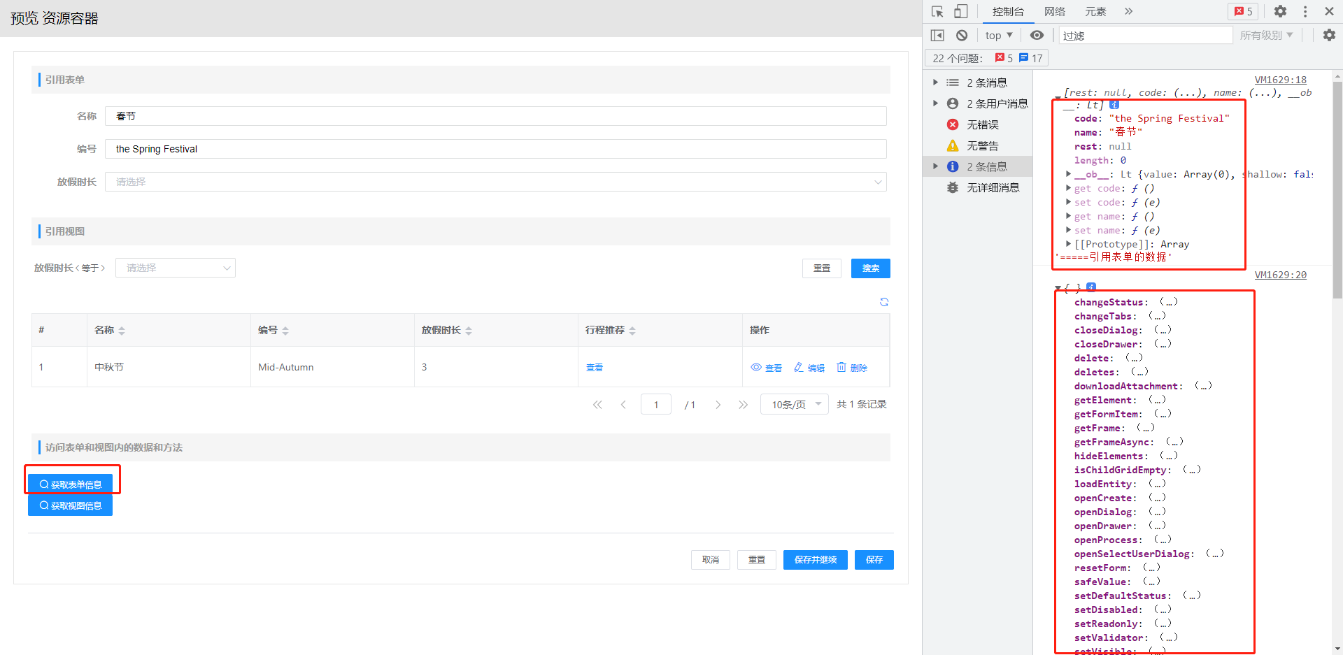The height and width of the screenshot is (655, 1343).
Task: Open console settings gear beside log levels
Action: tap(1329, 36)
